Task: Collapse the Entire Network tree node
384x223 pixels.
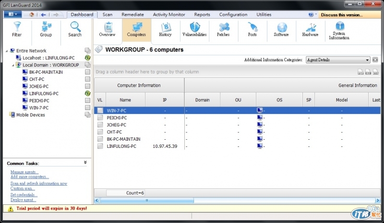Action: [7, 51]
